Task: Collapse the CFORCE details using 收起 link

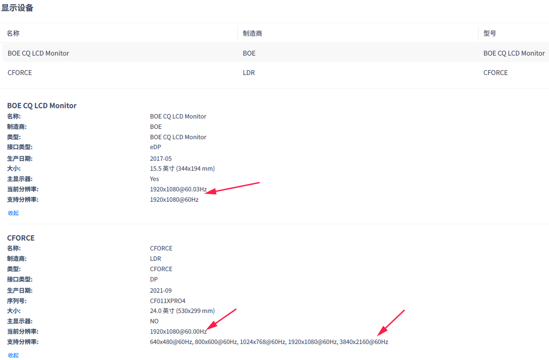Action: tap(13, 355)
